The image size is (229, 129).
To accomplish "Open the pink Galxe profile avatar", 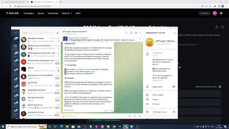I will point(215,13).
